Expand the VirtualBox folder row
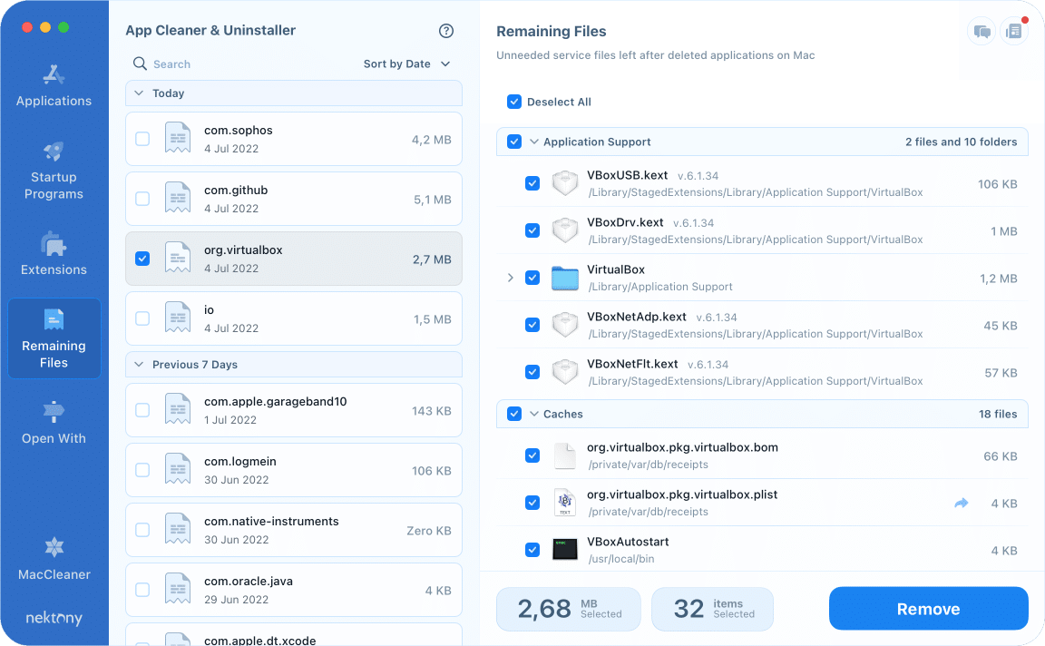The height and width of the screenshot is (646, 1045). pos(511,278)
